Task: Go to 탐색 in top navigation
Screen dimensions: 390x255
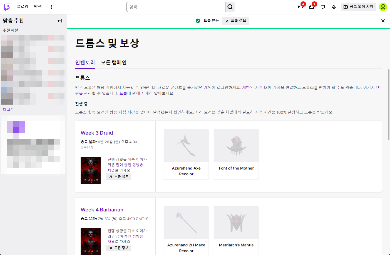Action: point(38,7)
